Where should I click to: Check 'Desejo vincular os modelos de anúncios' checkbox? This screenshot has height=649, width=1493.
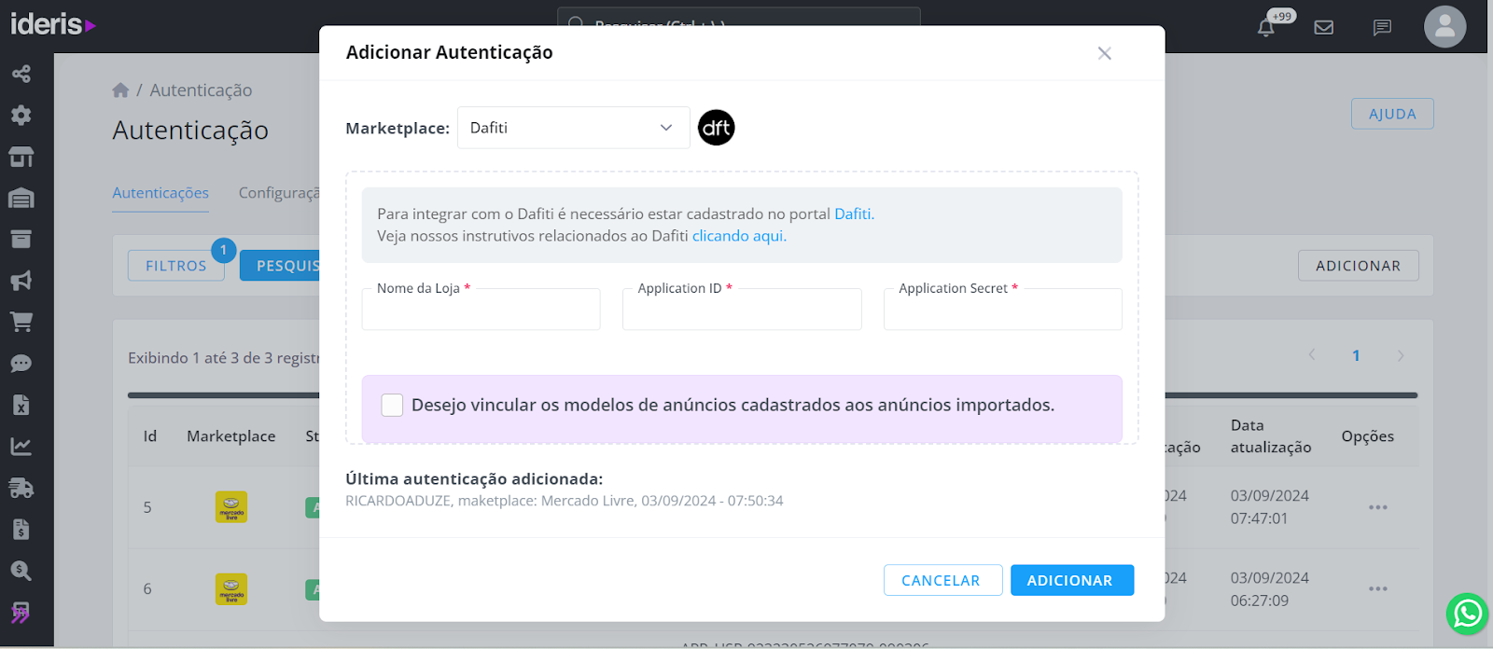(392, 405)
